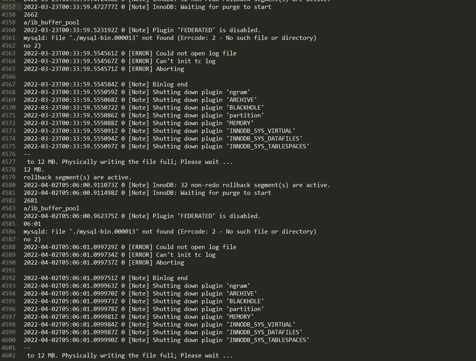Click line number 4586 in the gutter
The image size is (476, 361).
(8, 232)
